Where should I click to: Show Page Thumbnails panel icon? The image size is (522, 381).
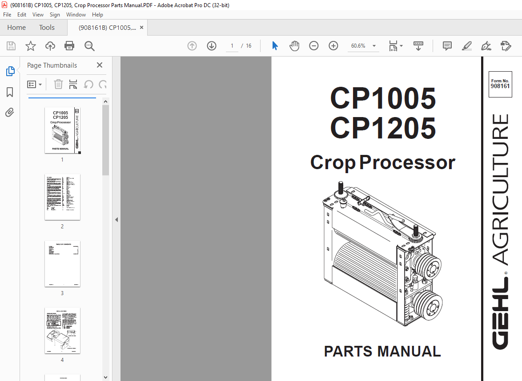click(x=10, y=71)
